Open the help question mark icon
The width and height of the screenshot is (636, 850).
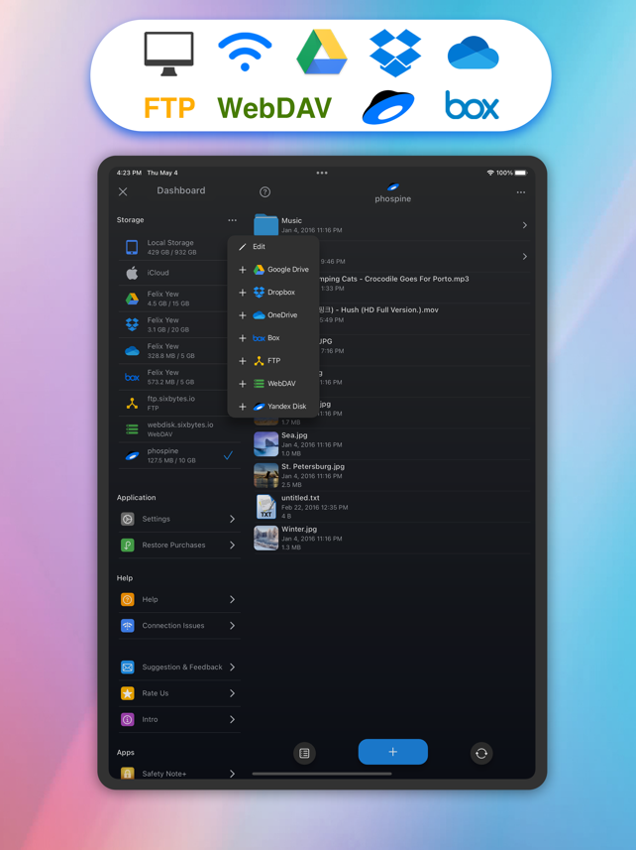pos(265,191)
